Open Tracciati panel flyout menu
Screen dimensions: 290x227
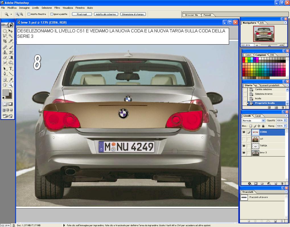(286, 192)
